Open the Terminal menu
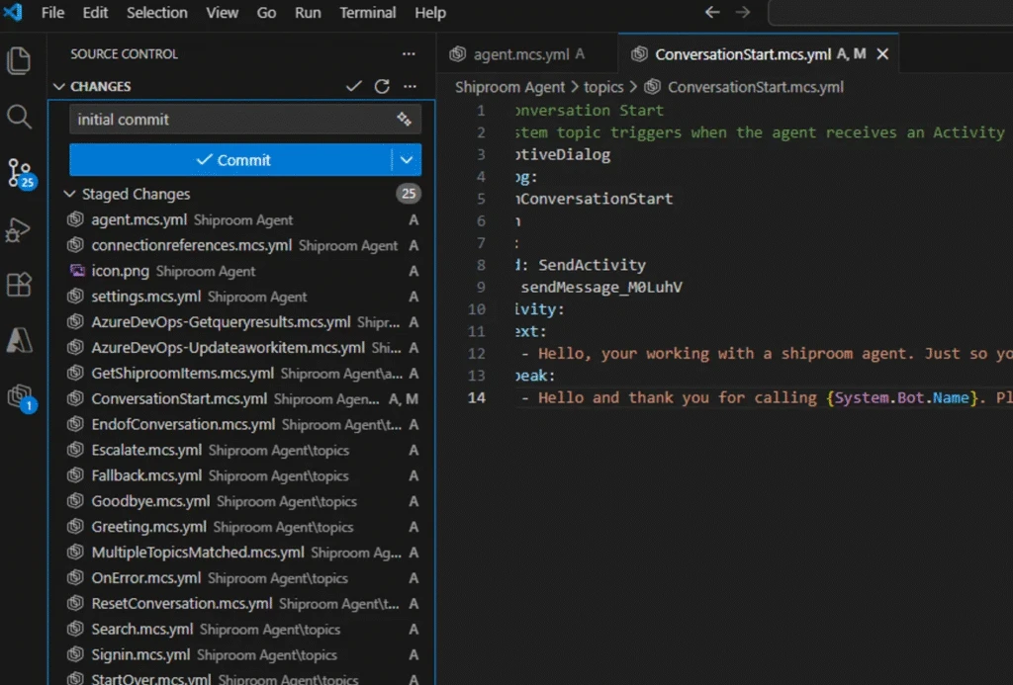 367,13
